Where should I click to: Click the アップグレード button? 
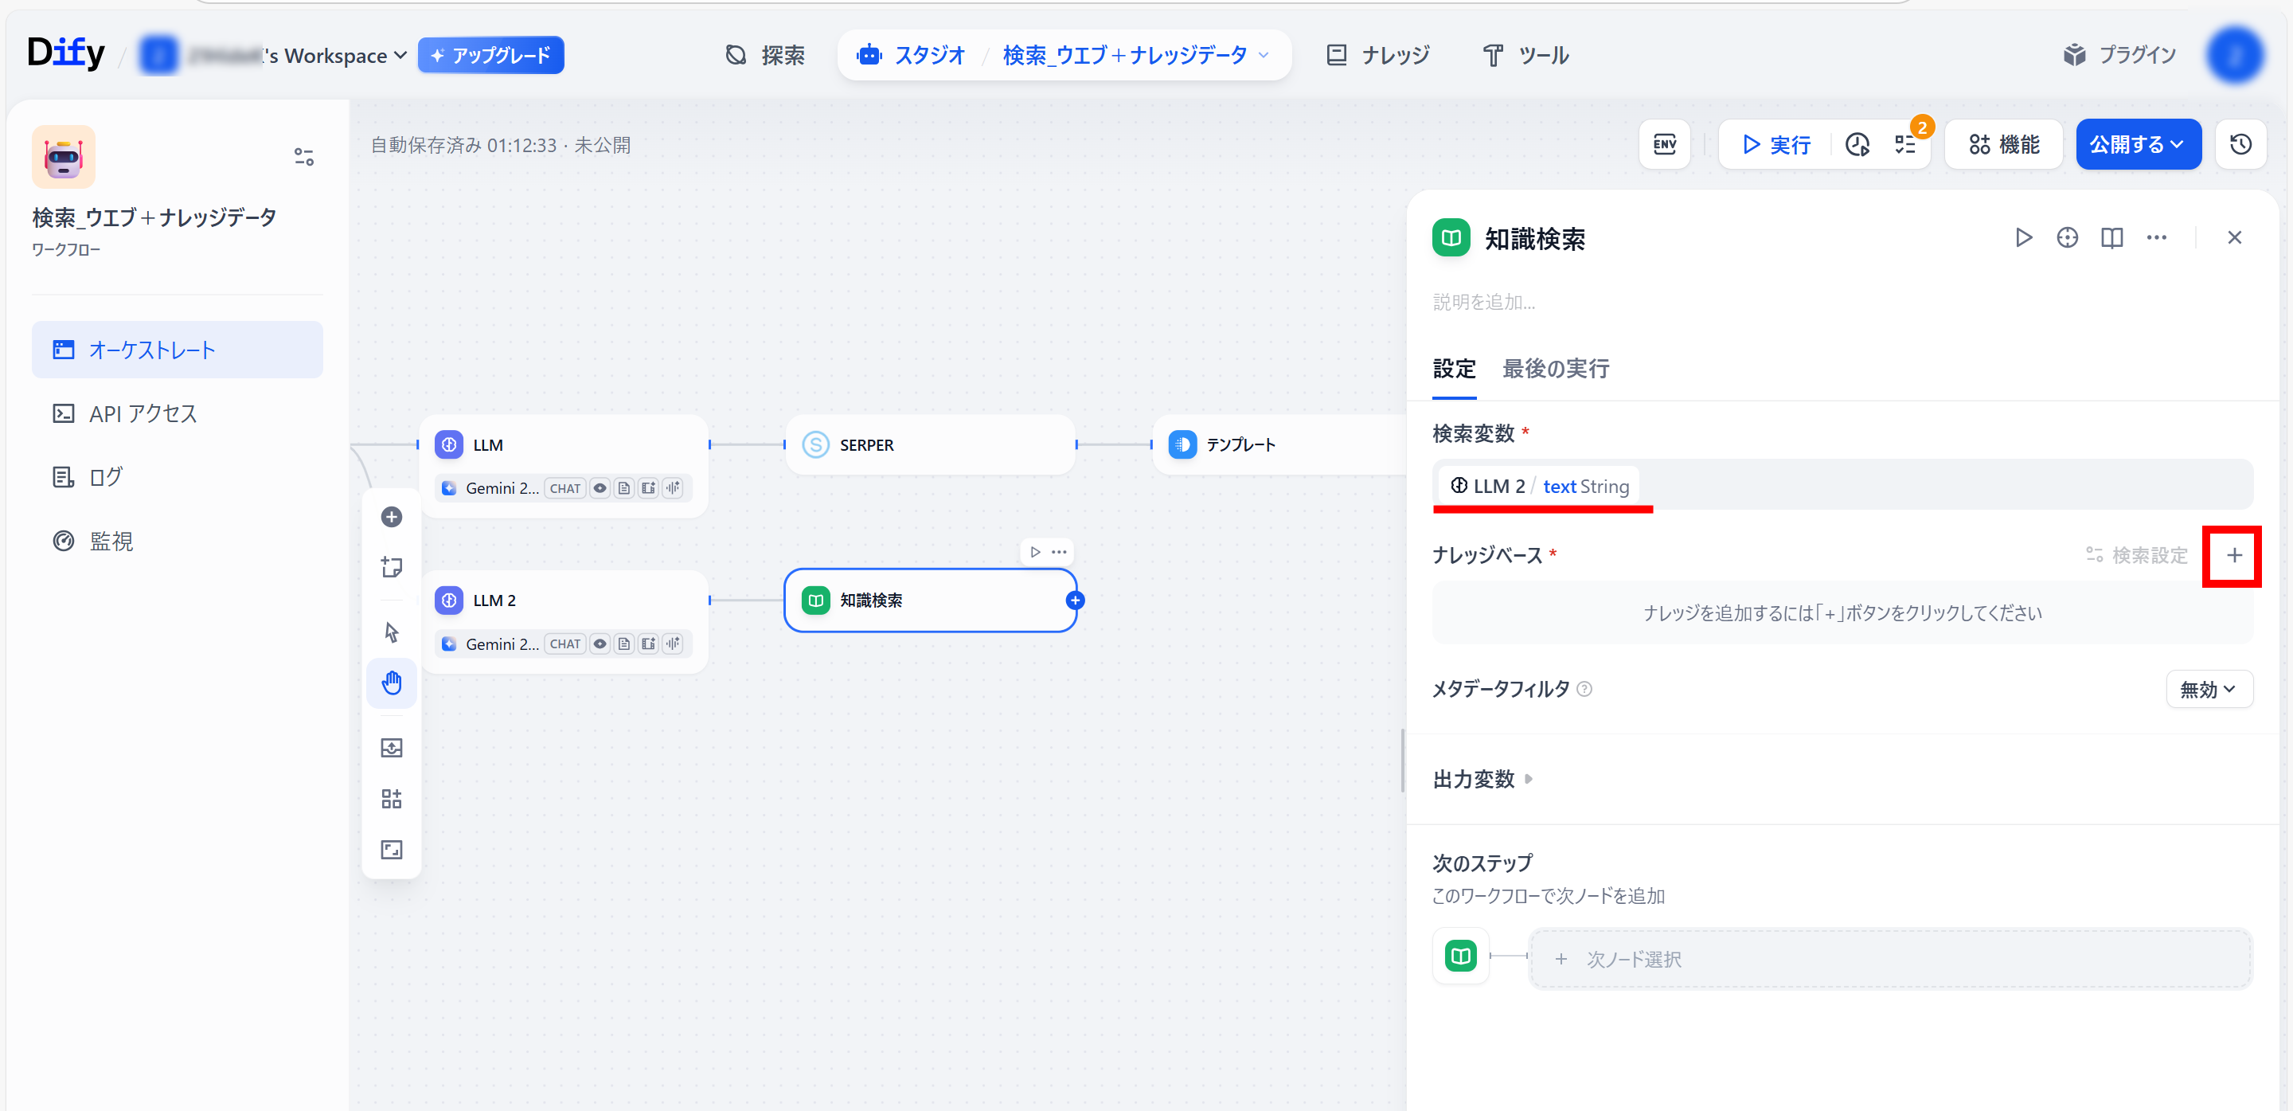pyautogui.click(x=490, y=55)
